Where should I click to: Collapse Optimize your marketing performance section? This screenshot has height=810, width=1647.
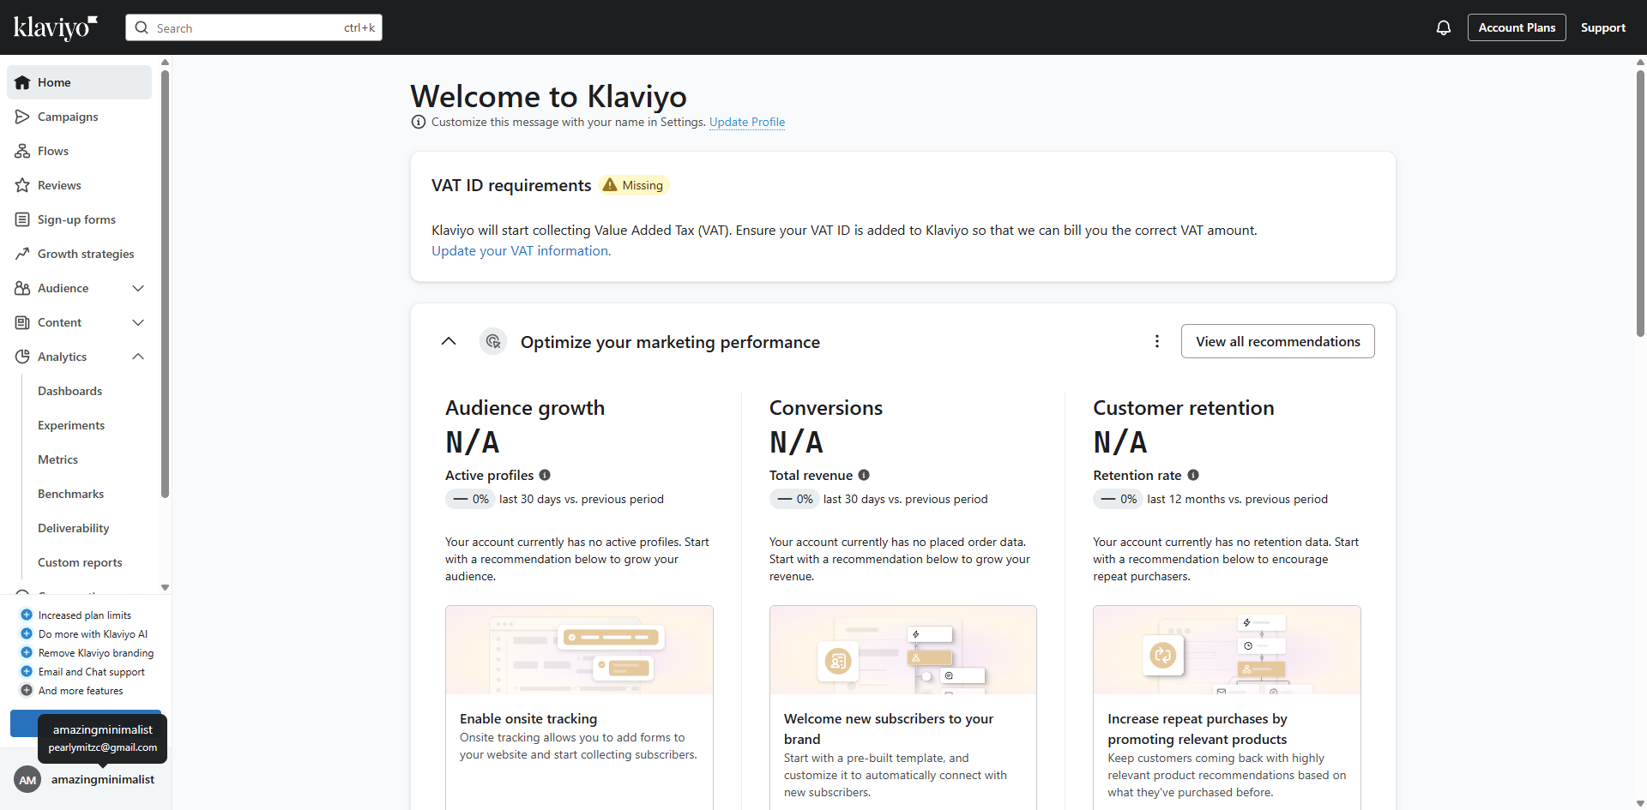(449, 341)
